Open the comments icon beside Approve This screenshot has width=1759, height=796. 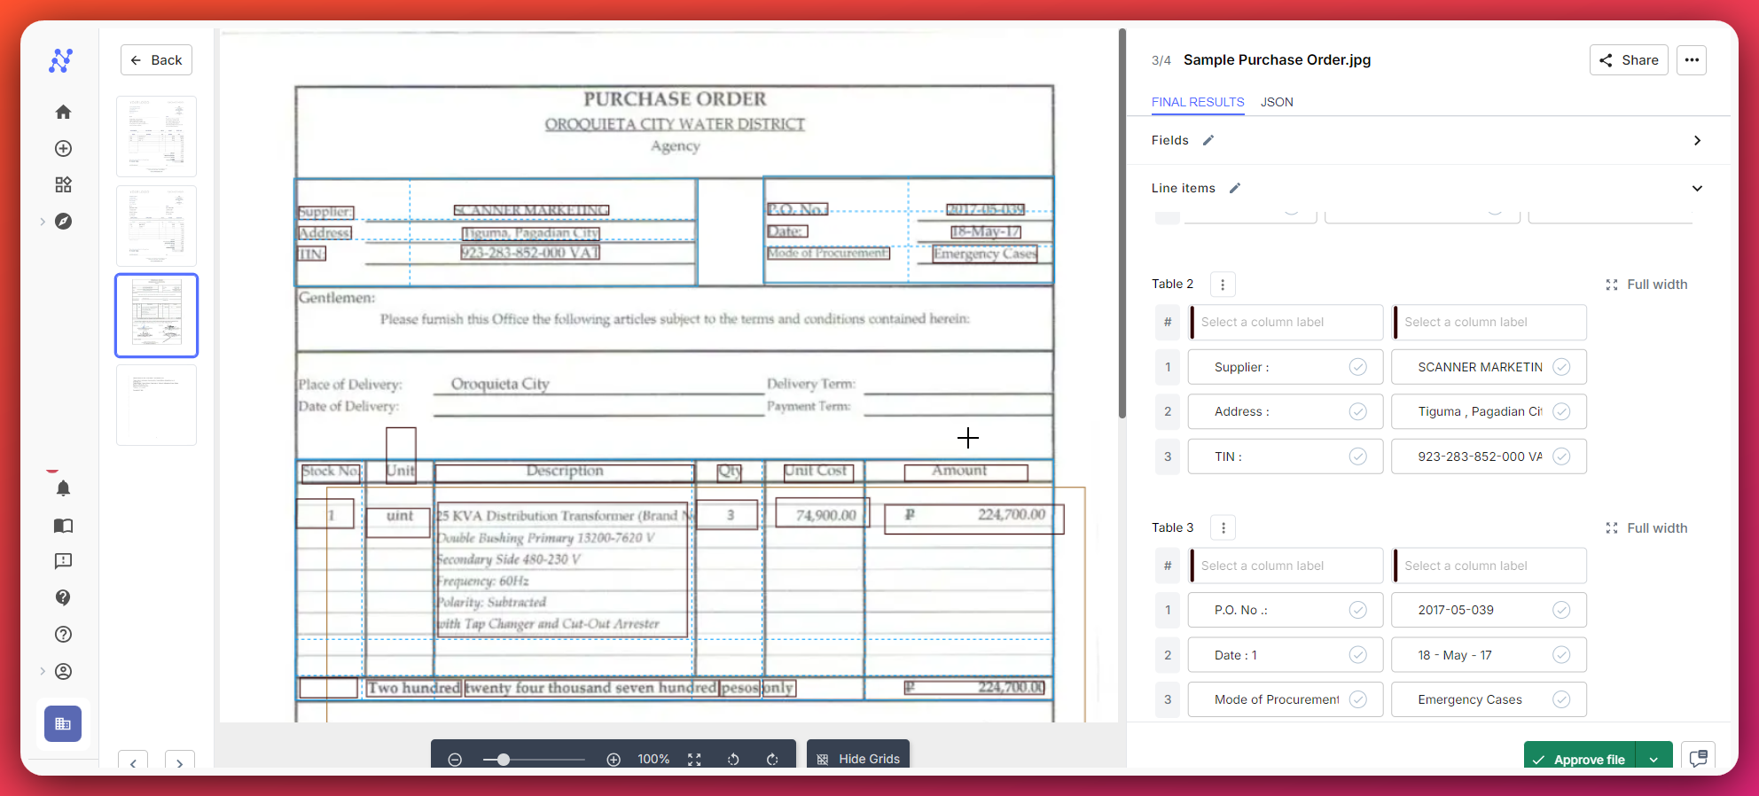[x=1699, y=758]
